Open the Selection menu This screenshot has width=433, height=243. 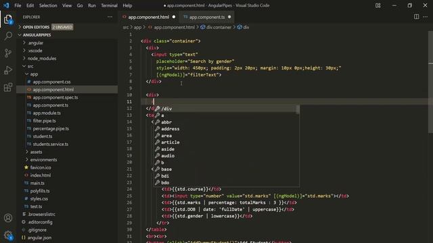tap(48, 5)
